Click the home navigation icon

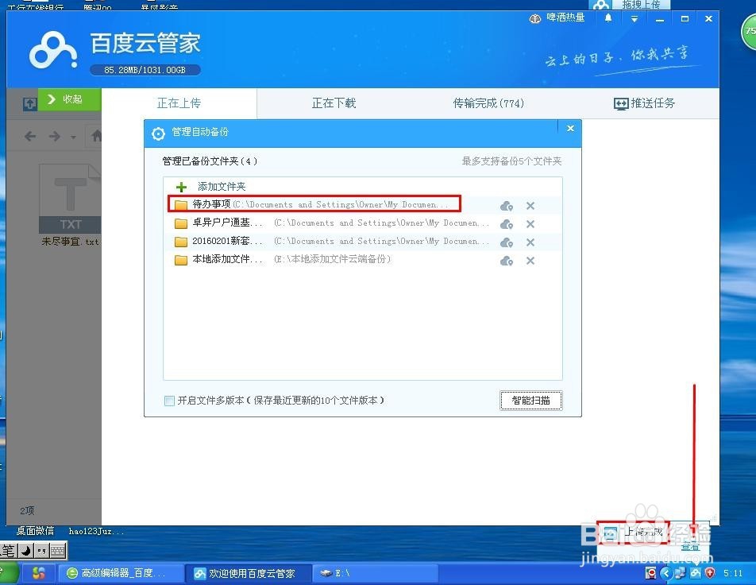coord(96,136)
